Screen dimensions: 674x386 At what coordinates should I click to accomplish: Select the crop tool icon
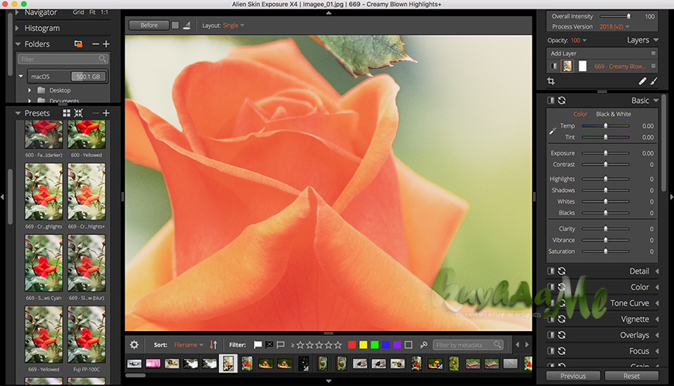pos(551,80)
